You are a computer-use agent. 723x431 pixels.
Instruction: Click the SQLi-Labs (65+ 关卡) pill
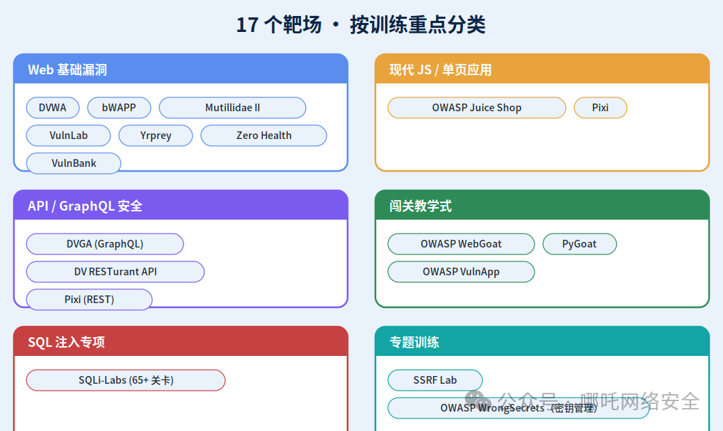(x=126, y=380)
